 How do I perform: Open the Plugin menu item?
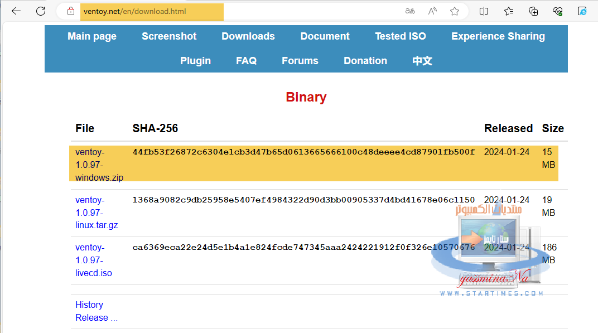pos(195,61)
